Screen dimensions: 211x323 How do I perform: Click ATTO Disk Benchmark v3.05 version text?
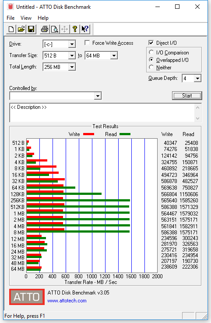tap(78, 293)
